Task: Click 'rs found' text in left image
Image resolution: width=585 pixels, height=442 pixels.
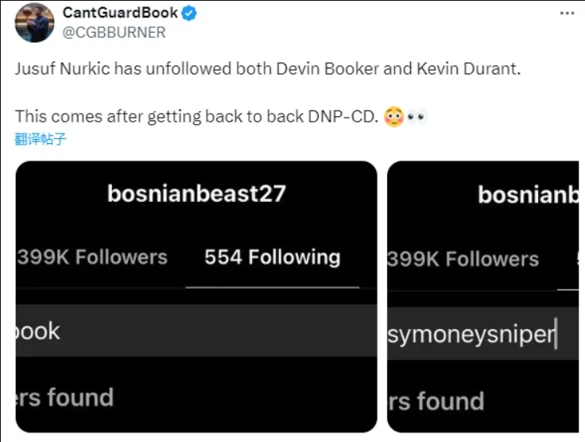Action: click(65, 397)
